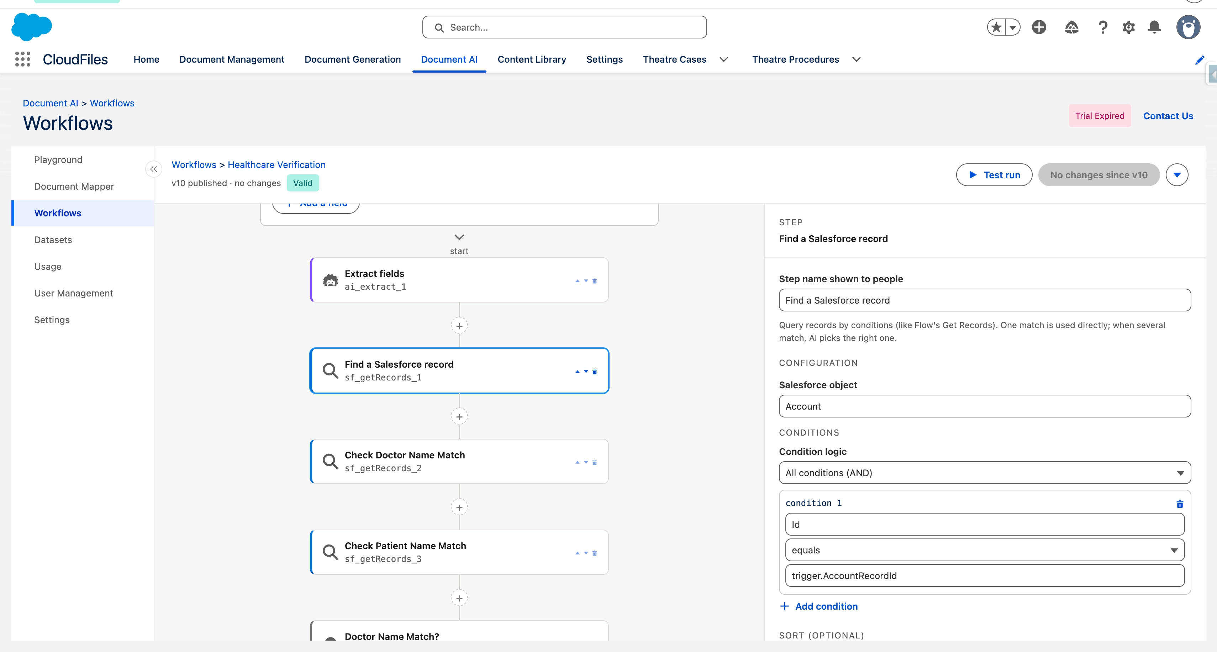Move Extract fields step up
The height and width of the screenshot is (652, 1217).
point(577,281)
